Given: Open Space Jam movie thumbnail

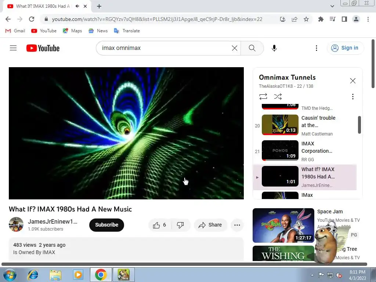Looking at the screenshot, I should (283, 225).
